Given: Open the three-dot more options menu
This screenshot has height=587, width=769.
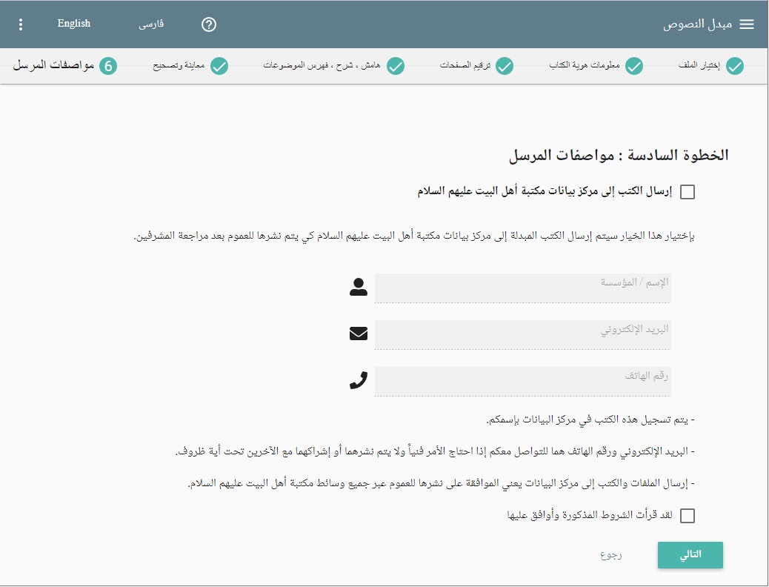Looking at the screenshot, I should 21,24.
